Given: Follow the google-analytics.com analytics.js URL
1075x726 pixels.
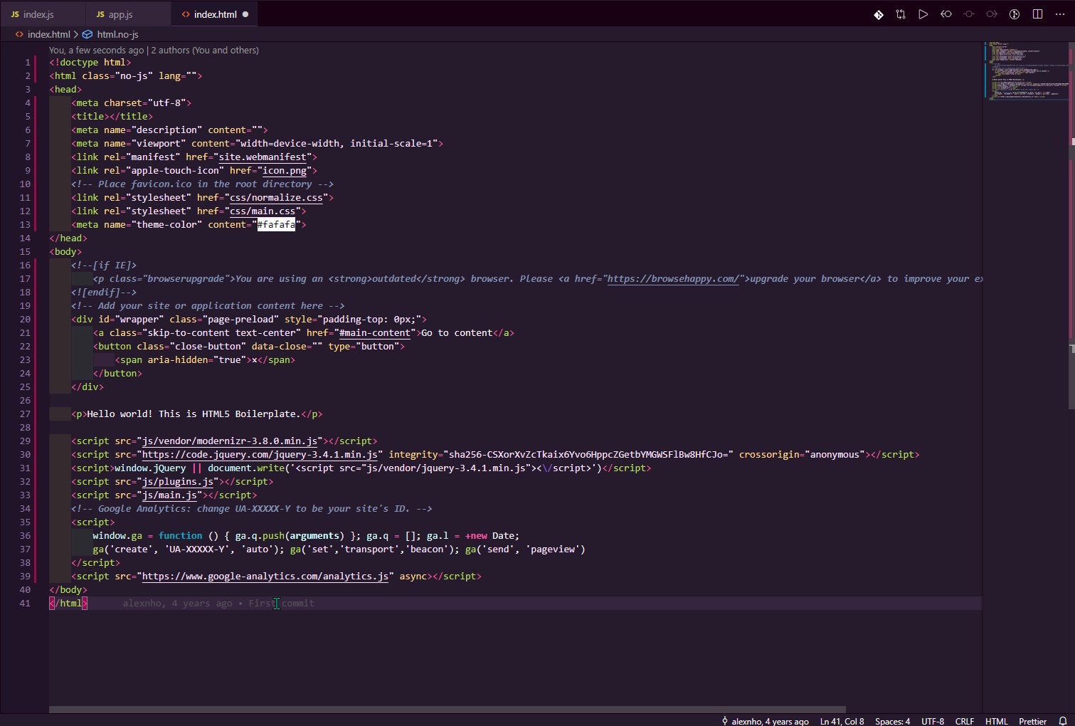Looking at the screenshot, I should [265, 576].
